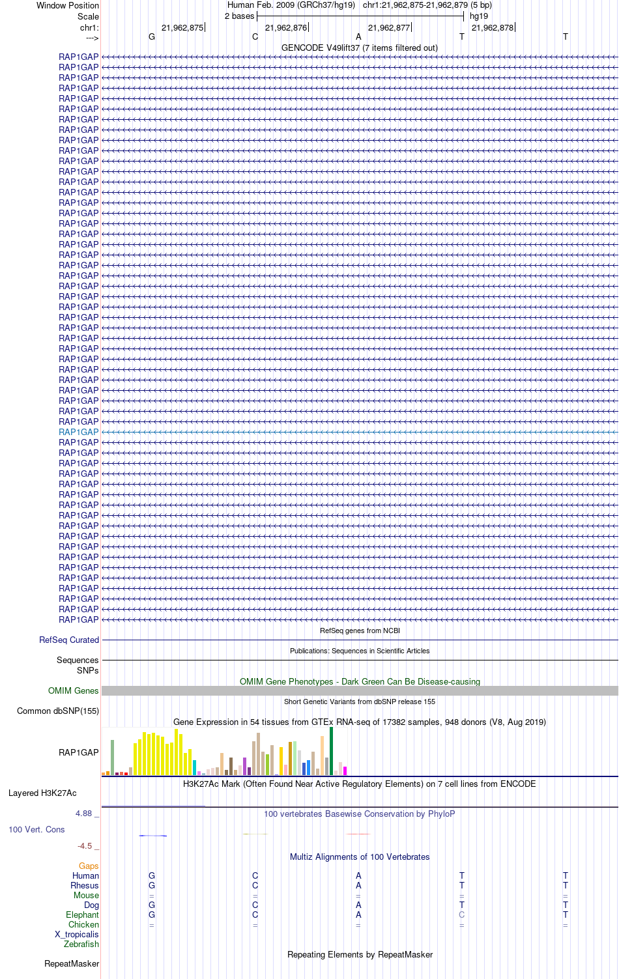Click the GTEx Gene Expression track title
This screenshot has width=619, height=979.
360,722
